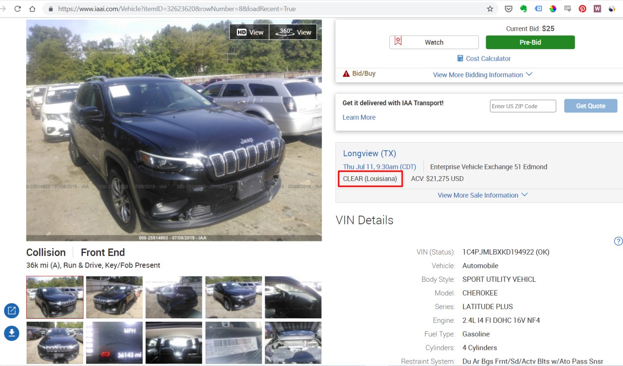Go to browser home page icon
The width and height of the screenshot is (623, 366).
coord(32,9)
